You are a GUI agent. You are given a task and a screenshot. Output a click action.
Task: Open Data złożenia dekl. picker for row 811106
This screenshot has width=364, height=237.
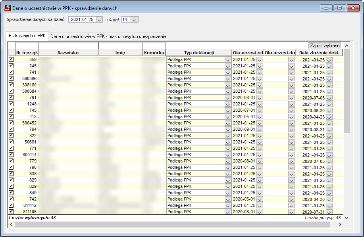click(329, 212)
